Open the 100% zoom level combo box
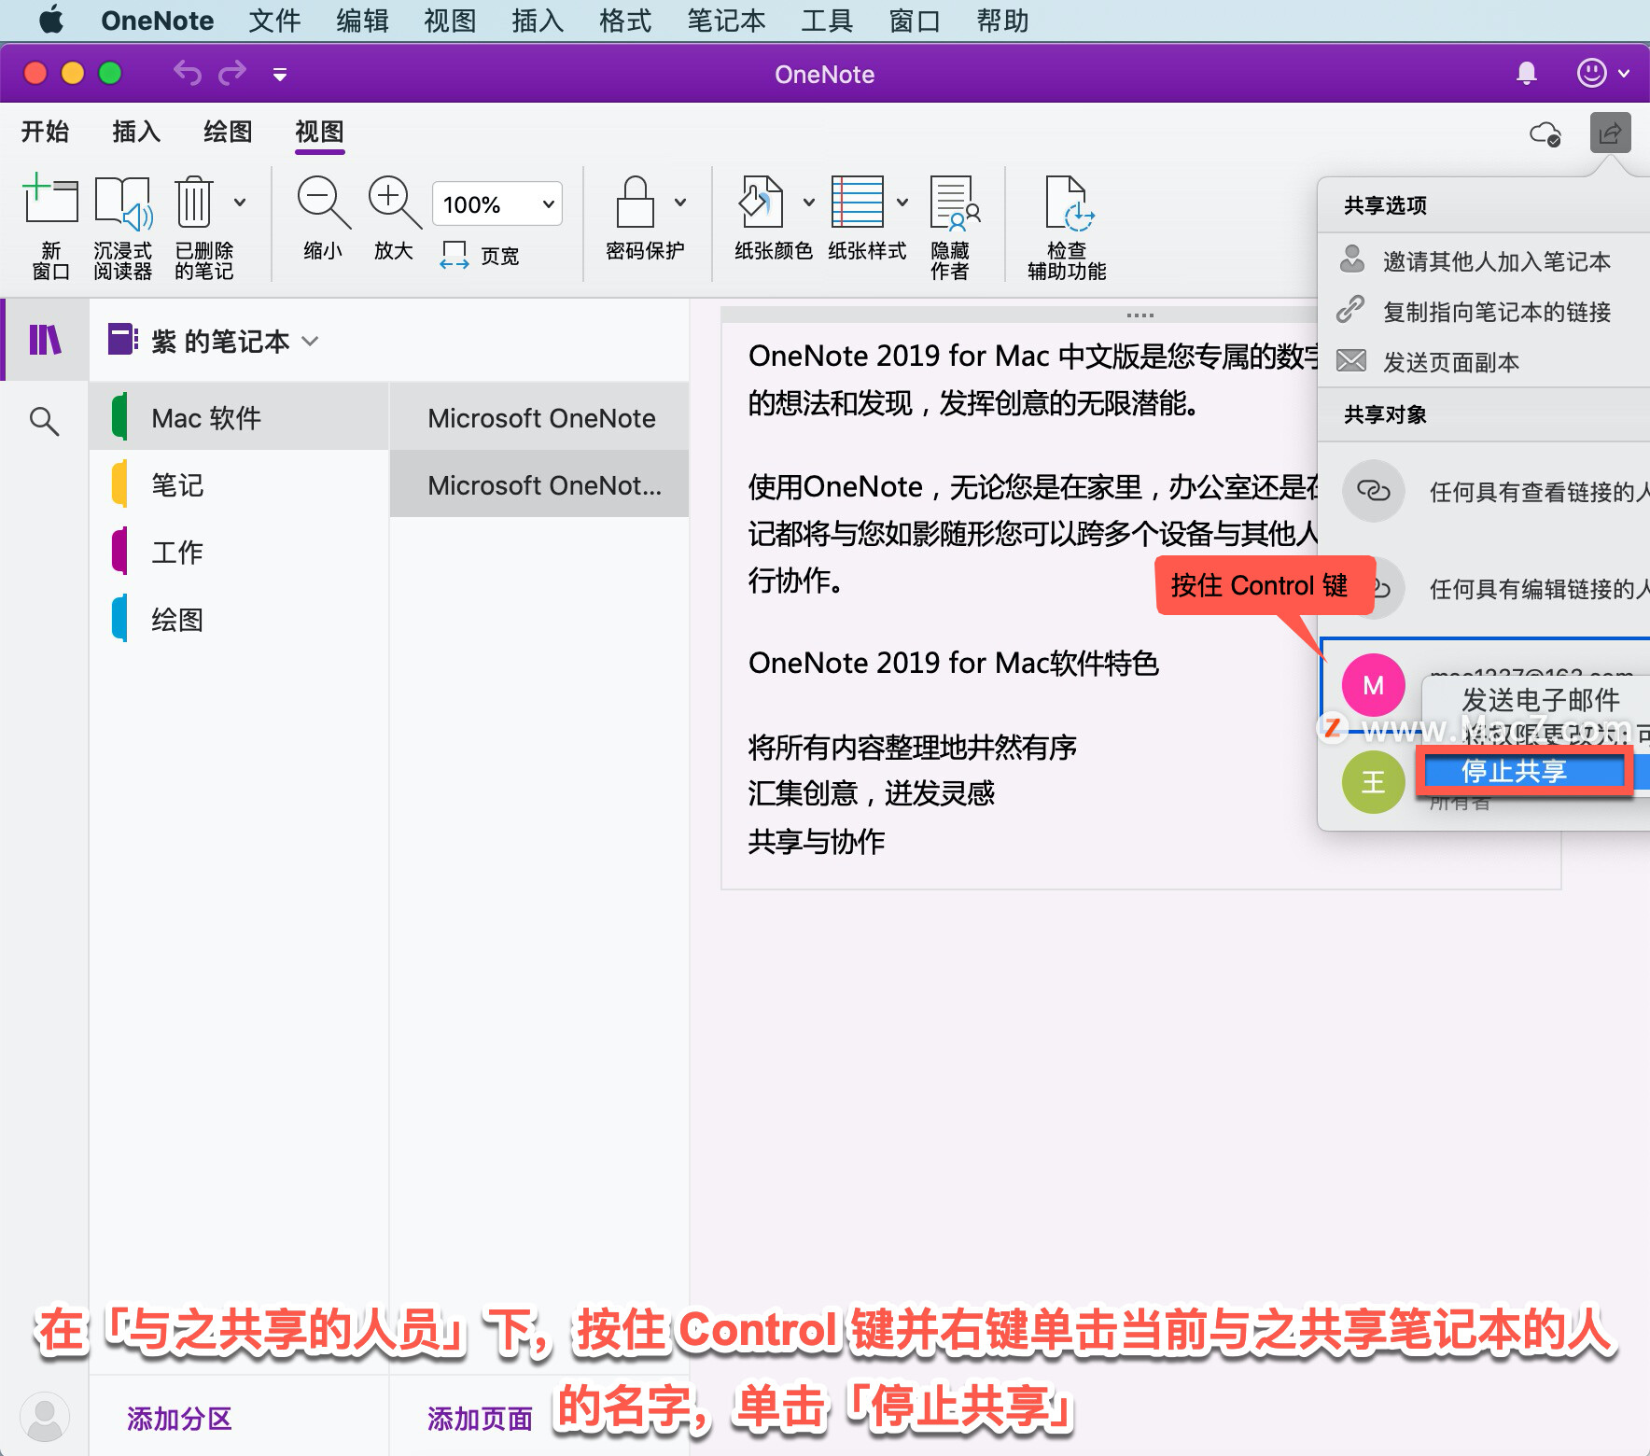Viewport: 1650px width, 1456px height. [x=497, y=203]
